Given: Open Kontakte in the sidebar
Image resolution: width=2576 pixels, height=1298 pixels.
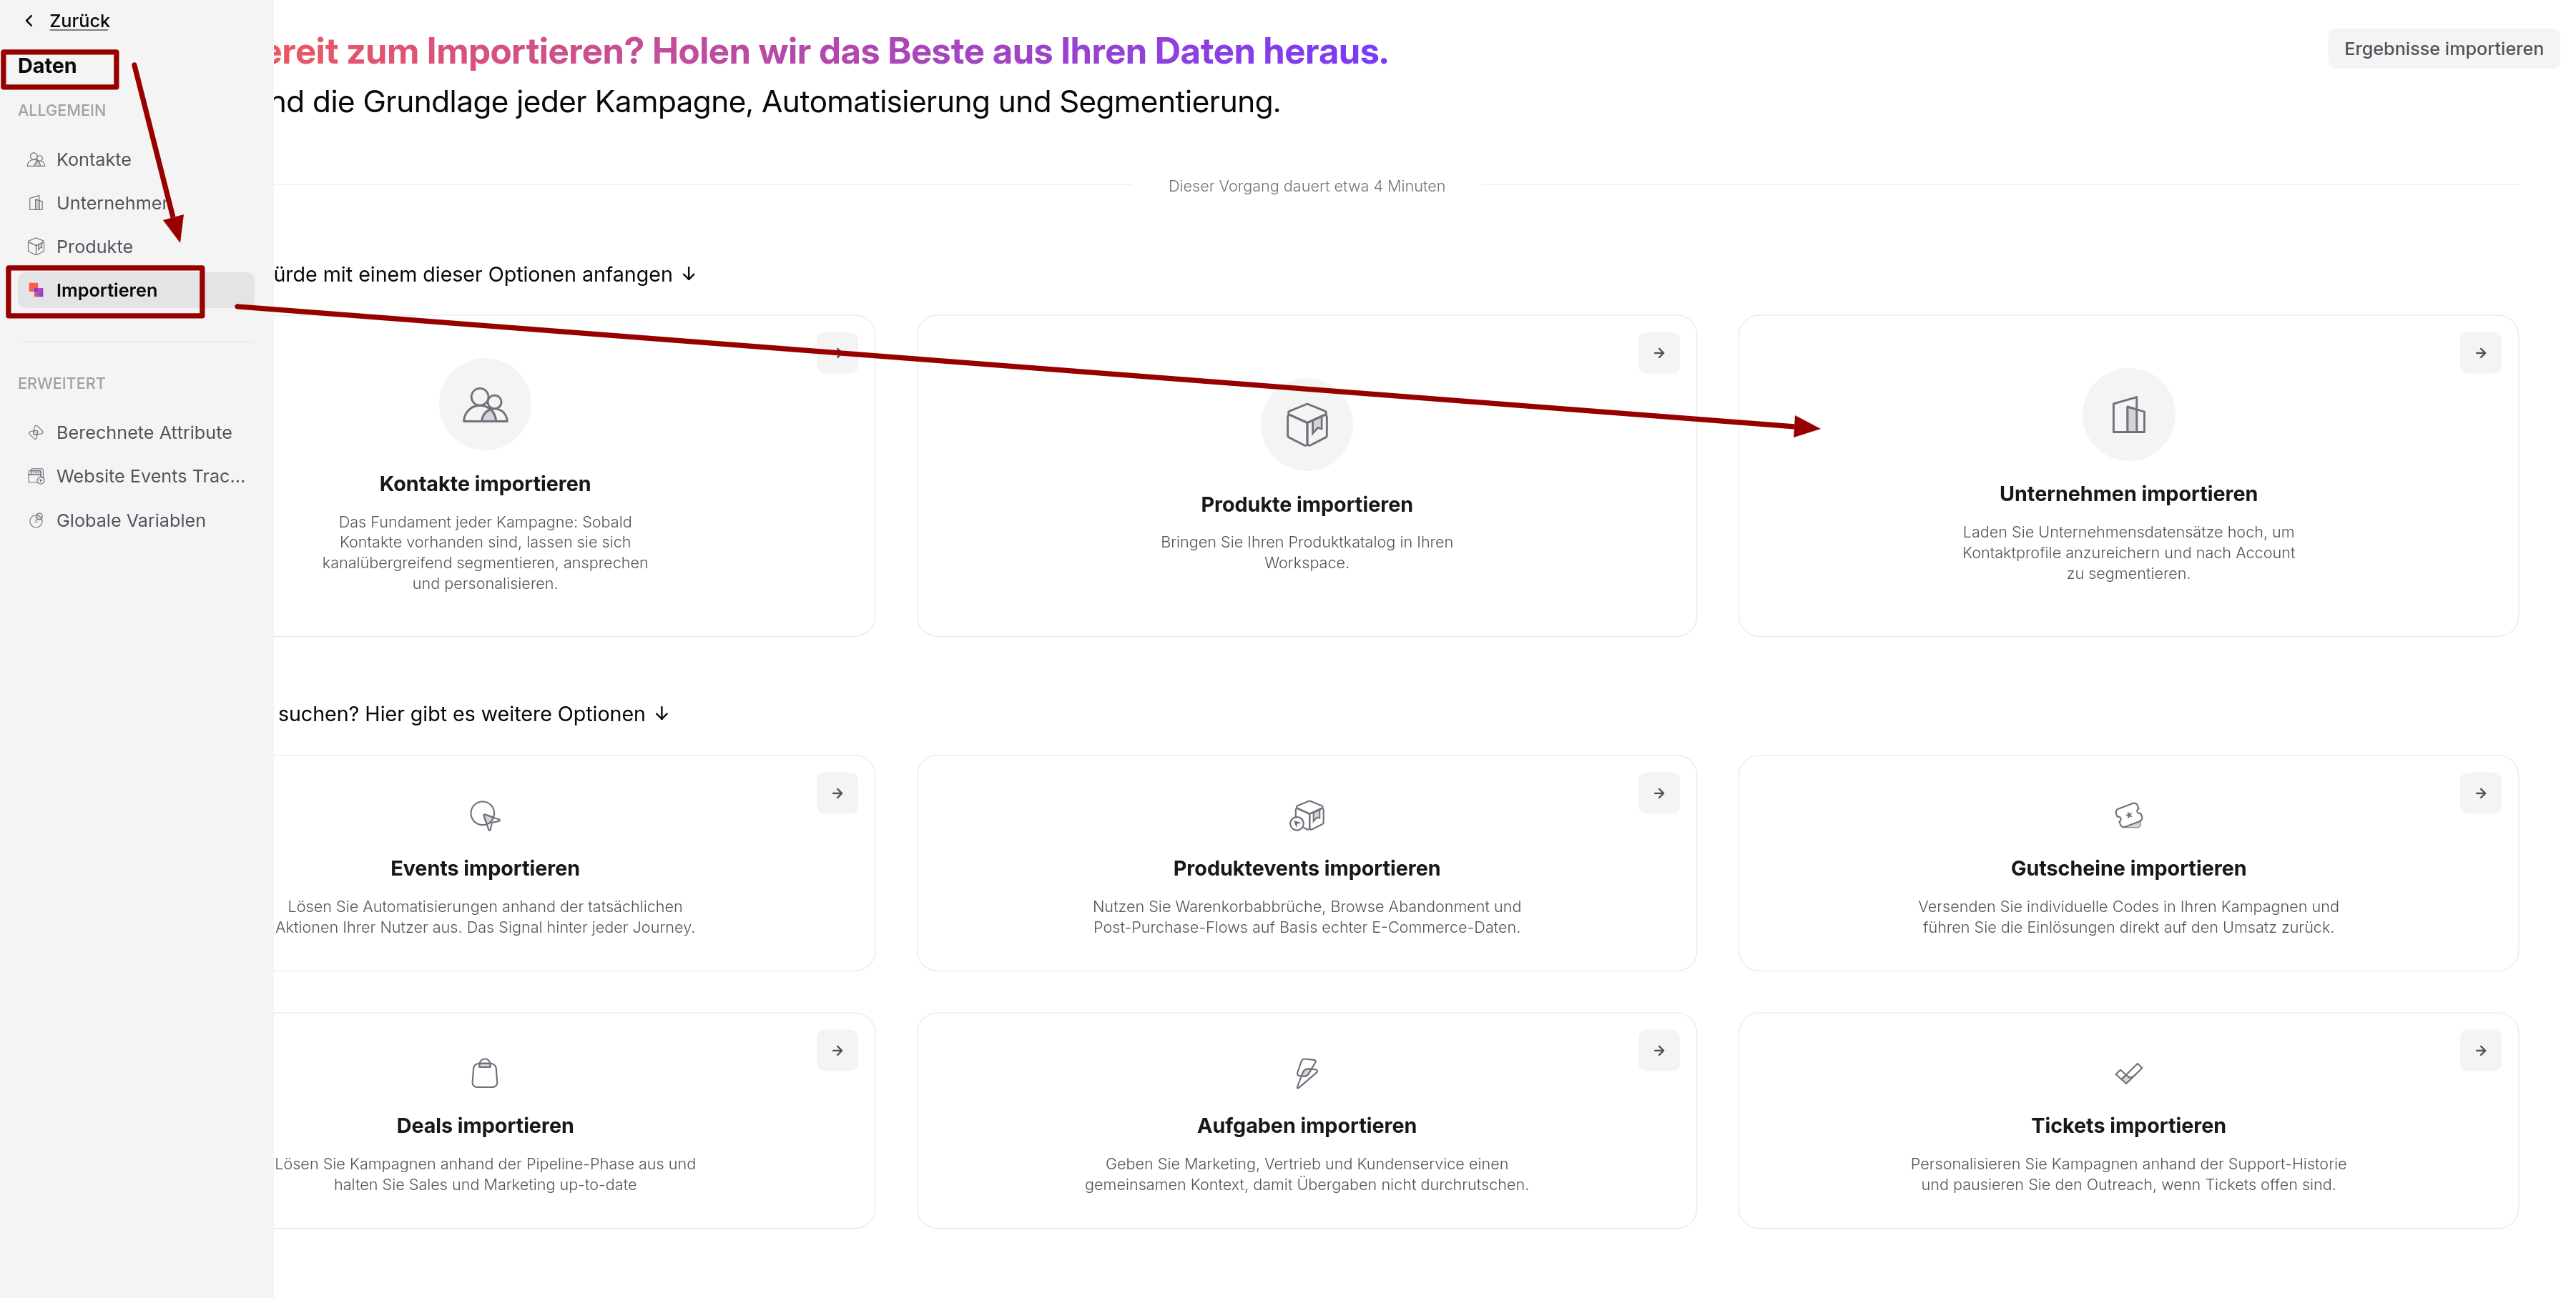Looking at the screenshot, I should click(x=93, y=159).
